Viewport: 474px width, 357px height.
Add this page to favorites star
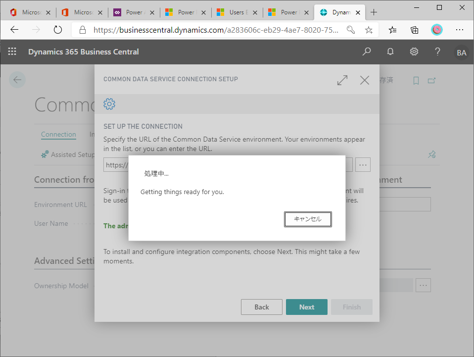pyautogui.click(x=369, y=30)
